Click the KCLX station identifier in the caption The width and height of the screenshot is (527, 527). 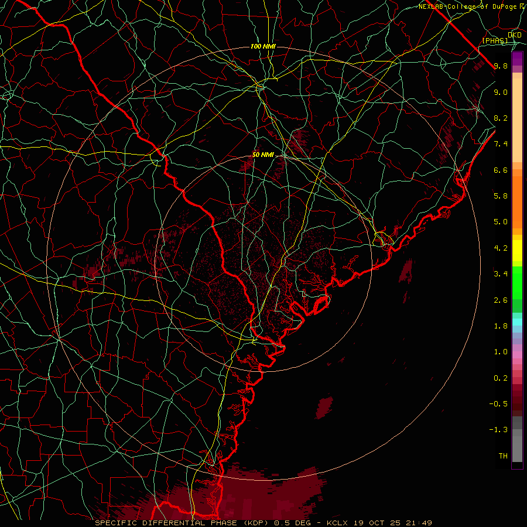point(336,523)
